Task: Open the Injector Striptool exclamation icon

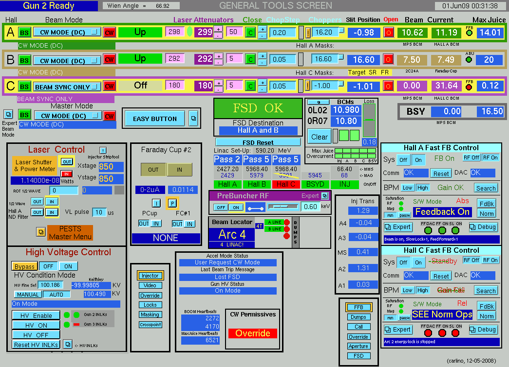Action: (103, 150)
